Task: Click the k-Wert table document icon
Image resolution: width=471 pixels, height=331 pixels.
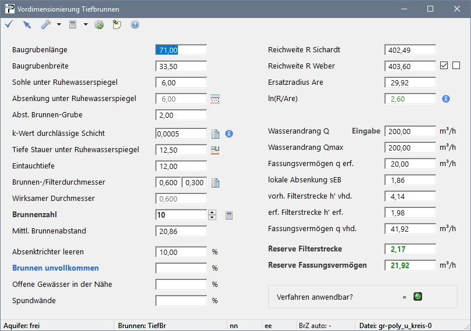Action: tap(216, 134)
